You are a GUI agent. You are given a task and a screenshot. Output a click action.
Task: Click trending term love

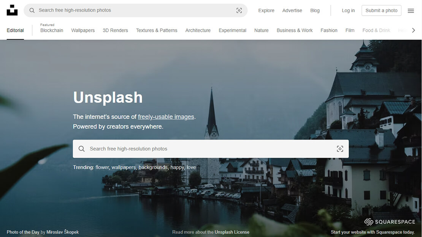(191, 167)
